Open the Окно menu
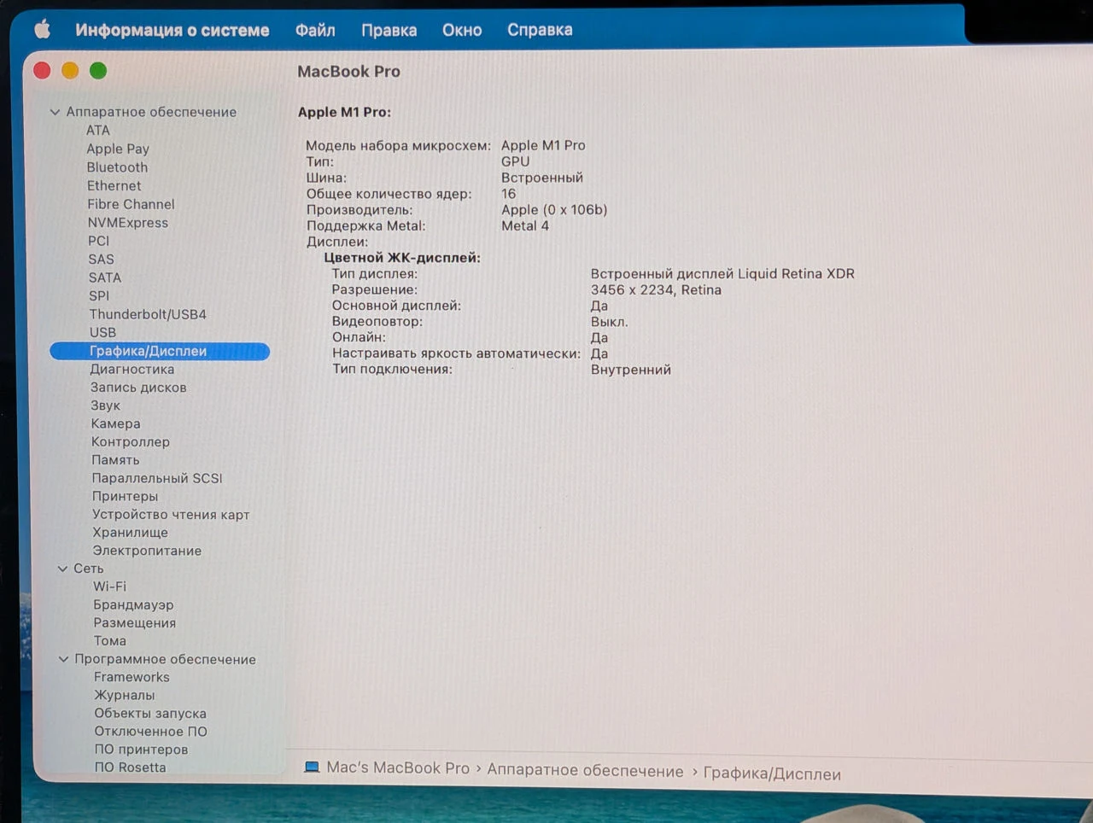Viewport: 1093px width, 823px height. click(462, 30)
